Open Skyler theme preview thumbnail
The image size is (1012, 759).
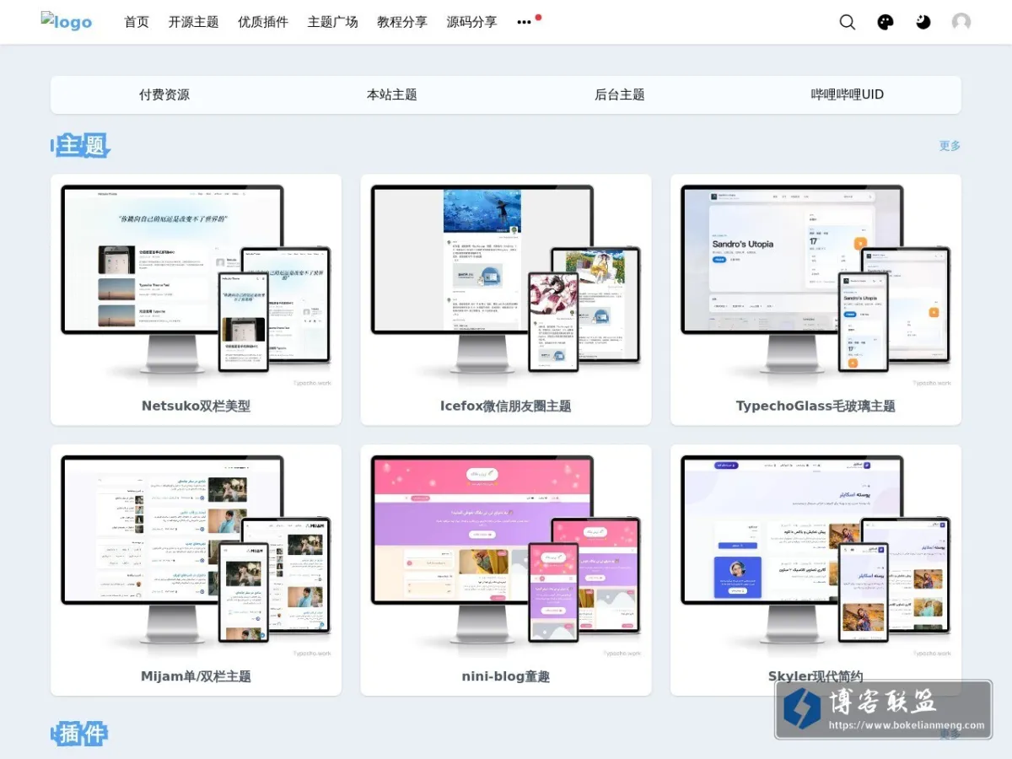click(x=816, y=556)
